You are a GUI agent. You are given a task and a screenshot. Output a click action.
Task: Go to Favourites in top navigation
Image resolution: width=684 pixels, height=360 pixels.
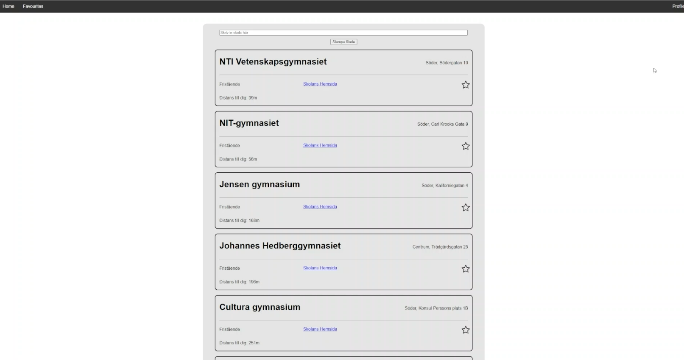[x=33, y=6]
